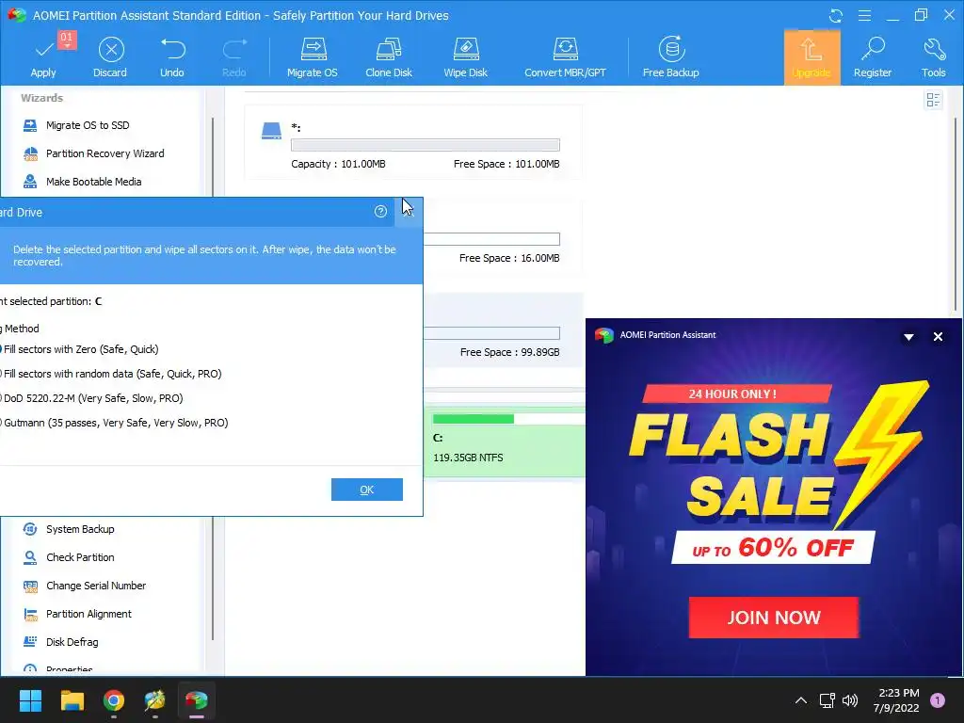Open the hamburger menu in title bar
Viewport: 964px width, 723px height.
pos(864,15)
